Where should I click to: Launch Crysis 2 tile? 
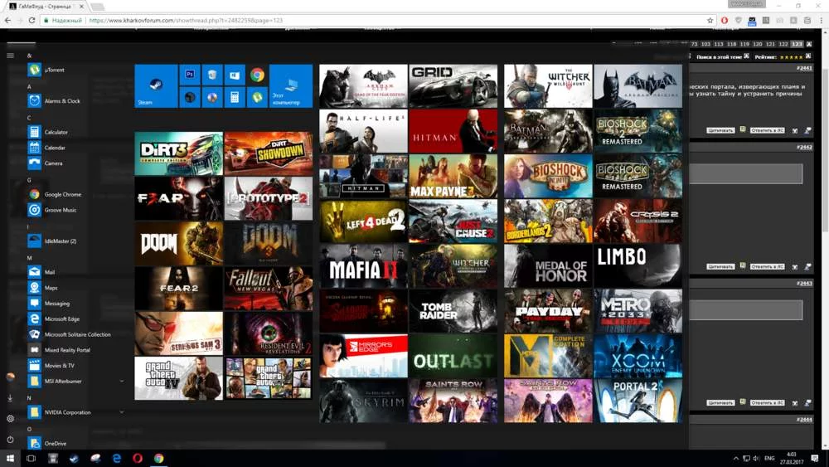(x=638, y=221)
